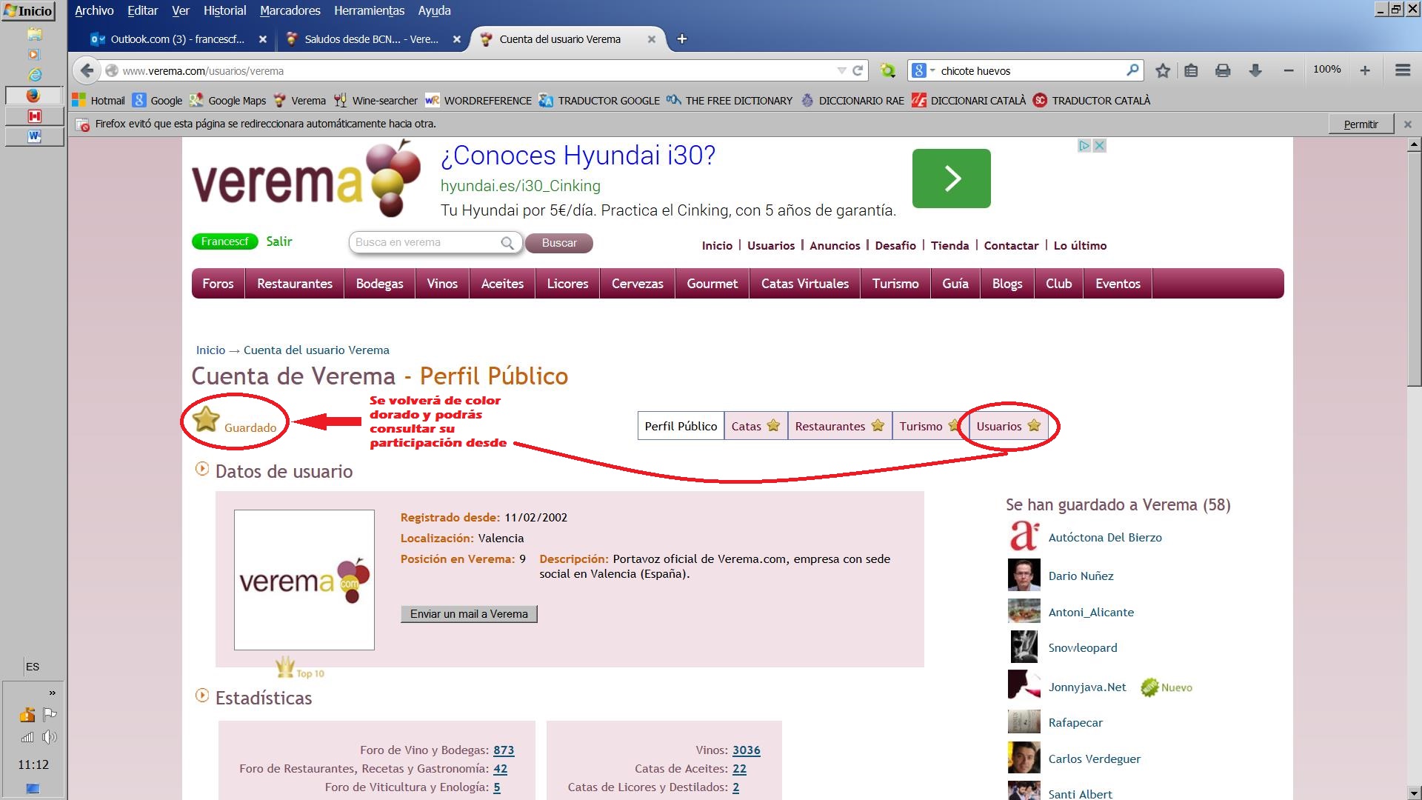
Task: Collapse the Datos de usuario section
Action: click(x=201, y=469)
